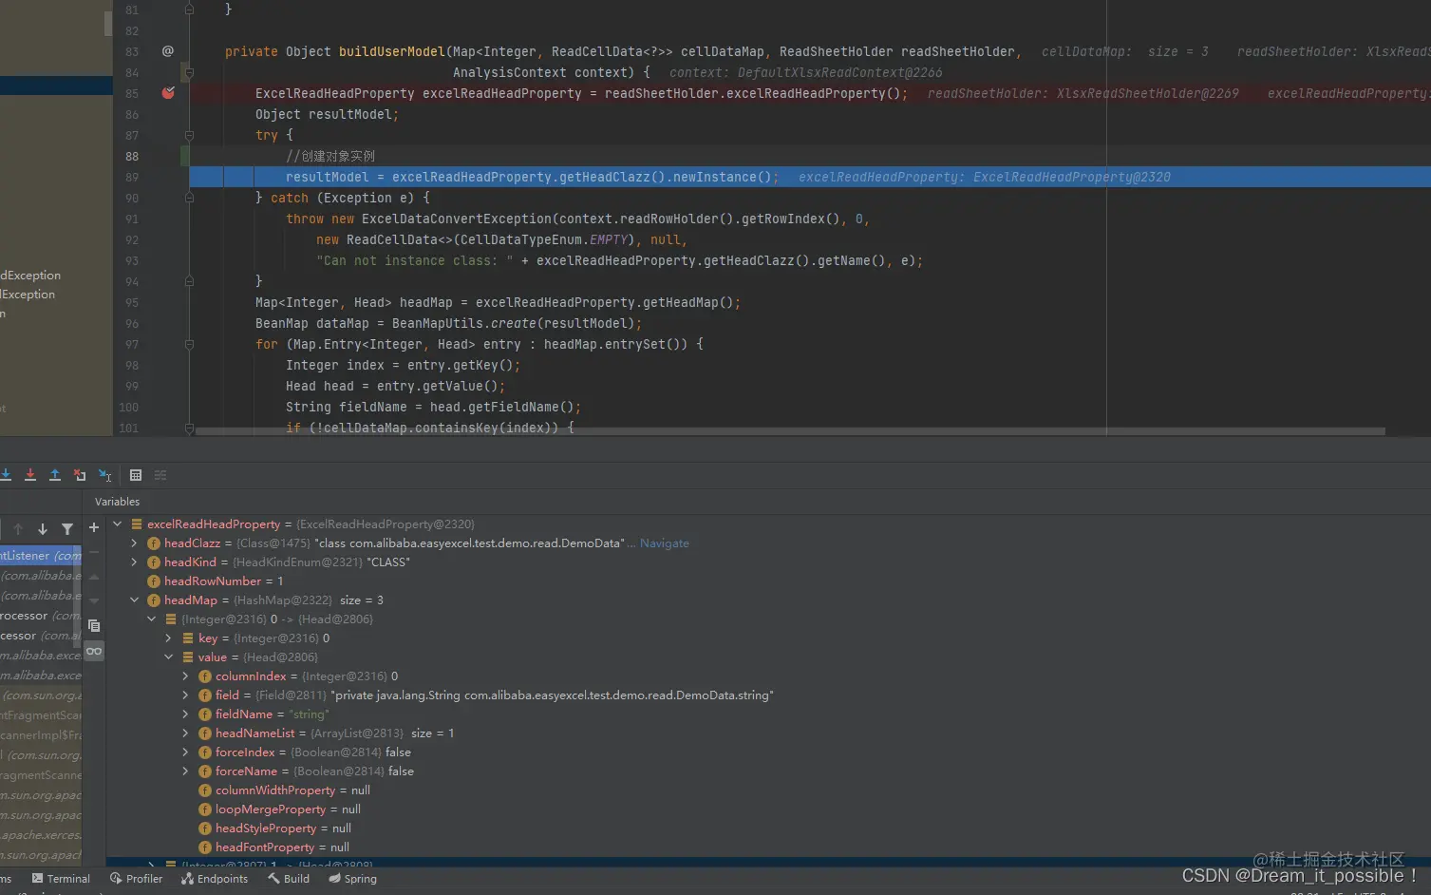The image size is (1431, 895).
Task: Click the fold marker on line 87
Action: coord(189,135)
